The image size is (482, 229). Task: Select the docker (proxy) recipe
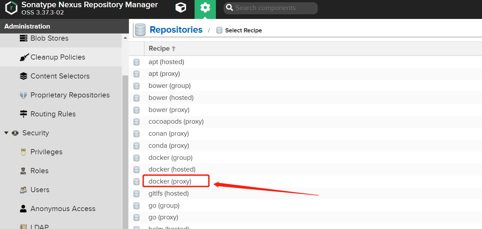pyautogui.click(x=170, y=181)
